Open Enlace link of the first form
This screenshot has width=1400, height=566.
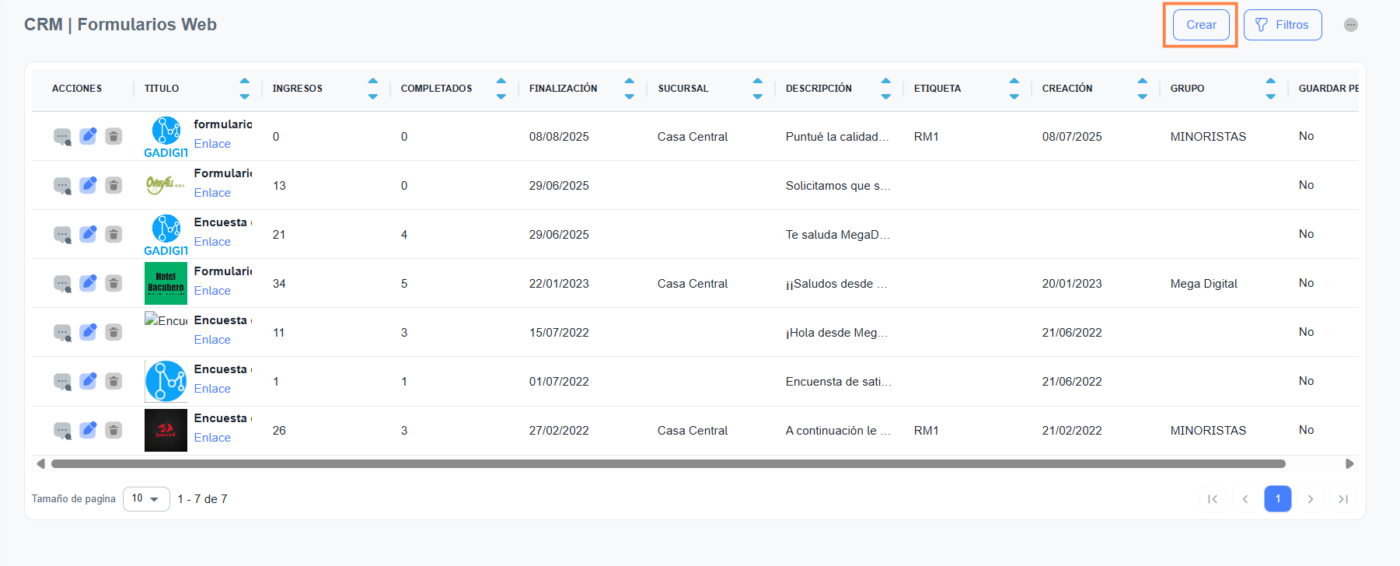coord(212,144)
